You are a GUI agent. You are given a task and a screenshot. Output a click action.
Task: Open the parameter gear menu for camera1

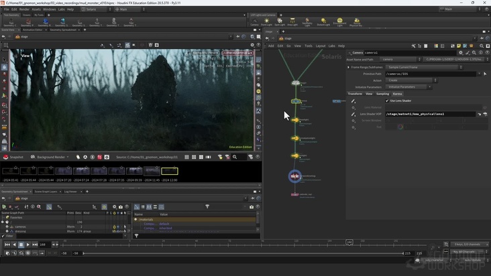[461, 52]
